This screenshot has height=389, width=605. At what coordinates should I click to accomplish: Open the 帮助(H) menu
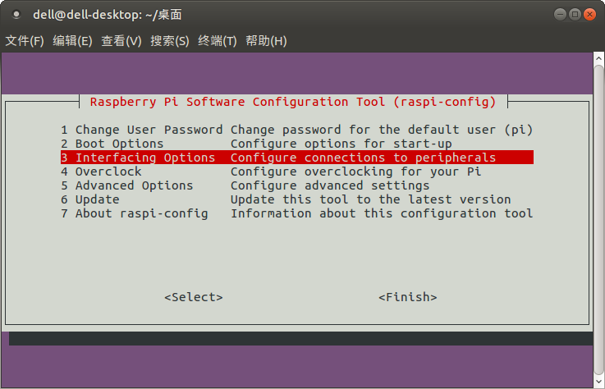coord(266,41)
